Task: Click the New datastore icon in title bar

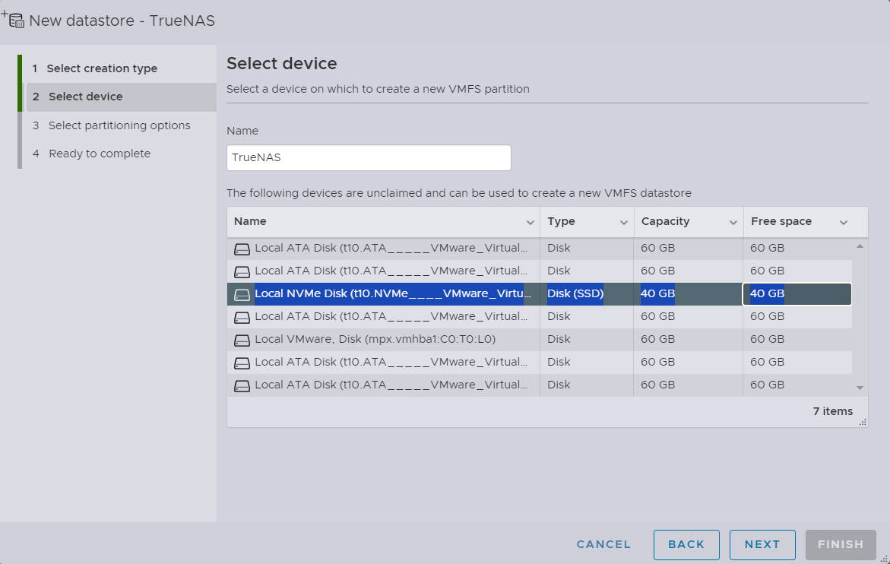Action: (x=13, y=20)
